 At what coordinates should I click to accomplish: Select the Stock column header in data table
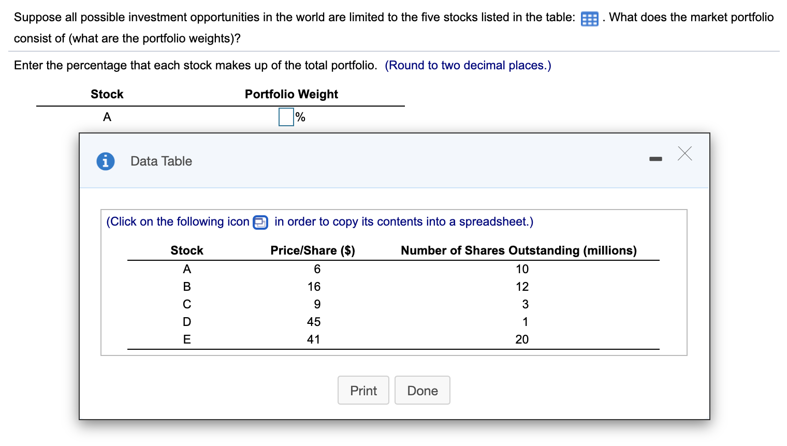[x=187, y=250]
